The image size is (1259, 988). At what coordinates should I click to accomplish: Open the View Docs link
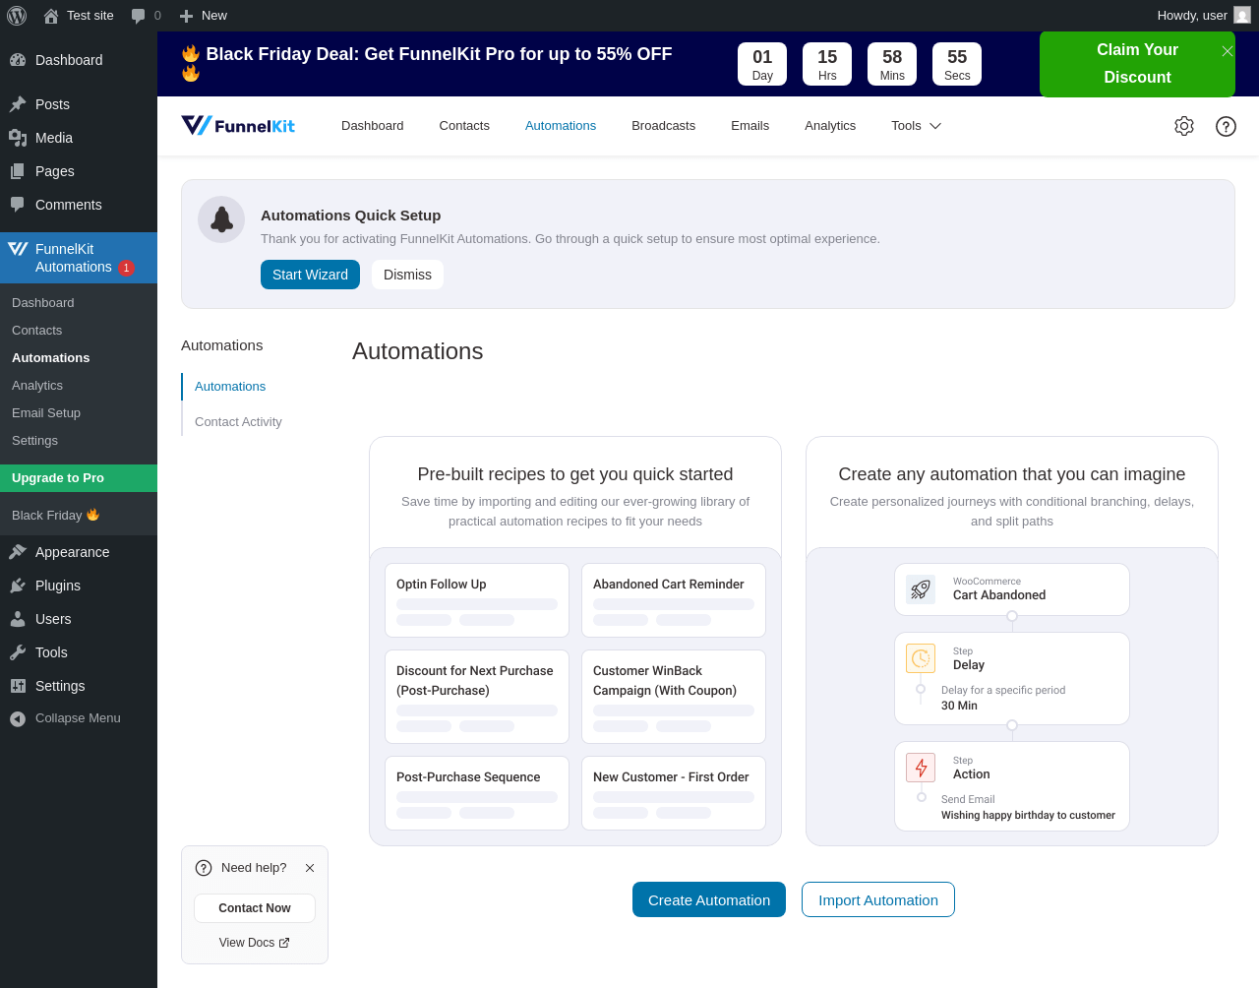[255, 943]
